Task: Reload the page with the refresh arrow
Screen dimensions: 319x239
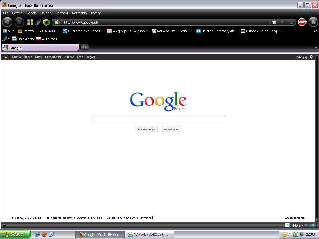Action: 291,22
